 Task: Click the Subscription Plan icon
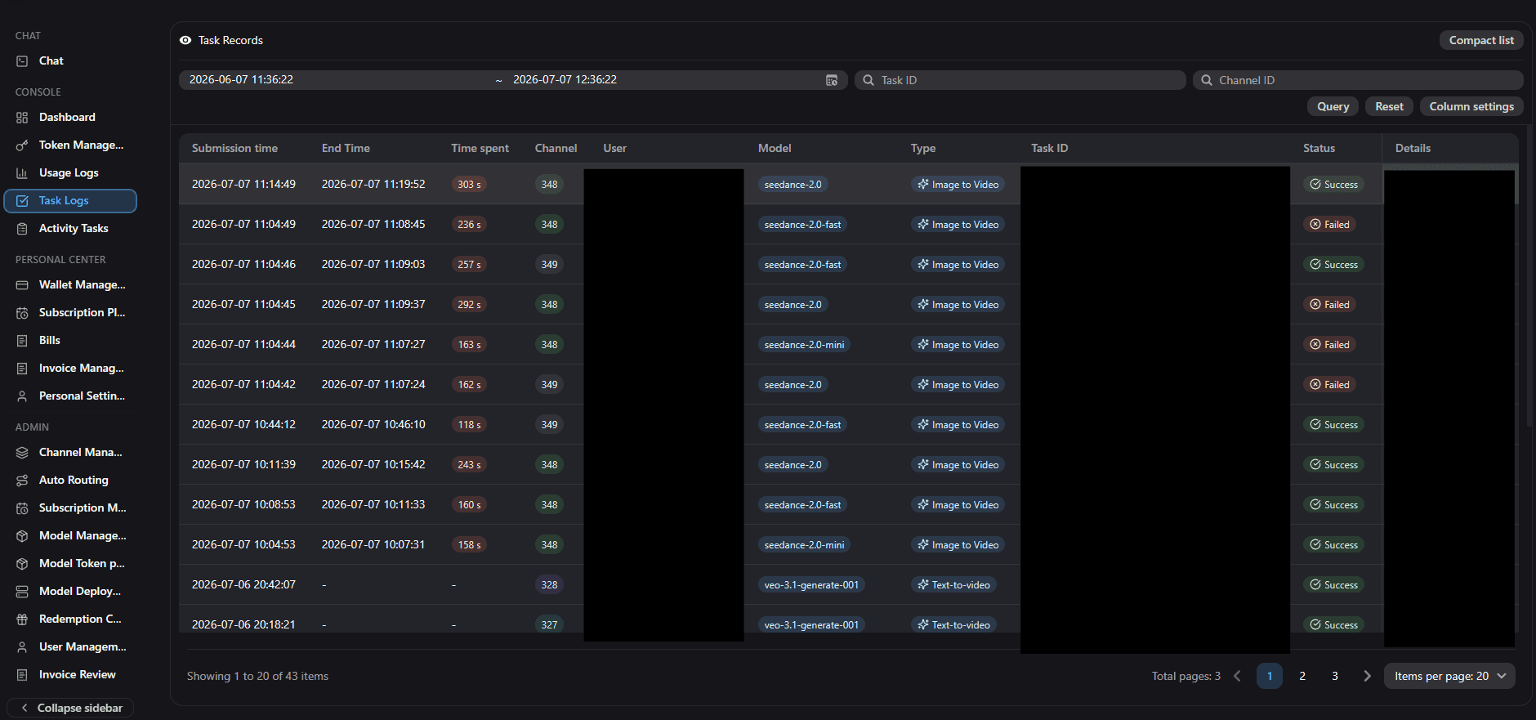click(22, 313)
